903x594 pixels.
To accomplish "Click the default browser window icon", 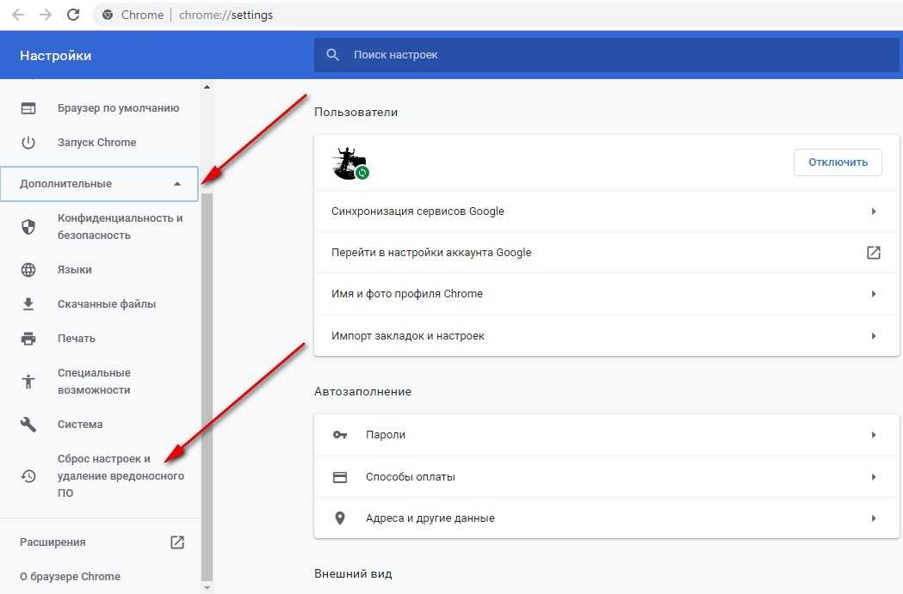I will pos(28,108).
